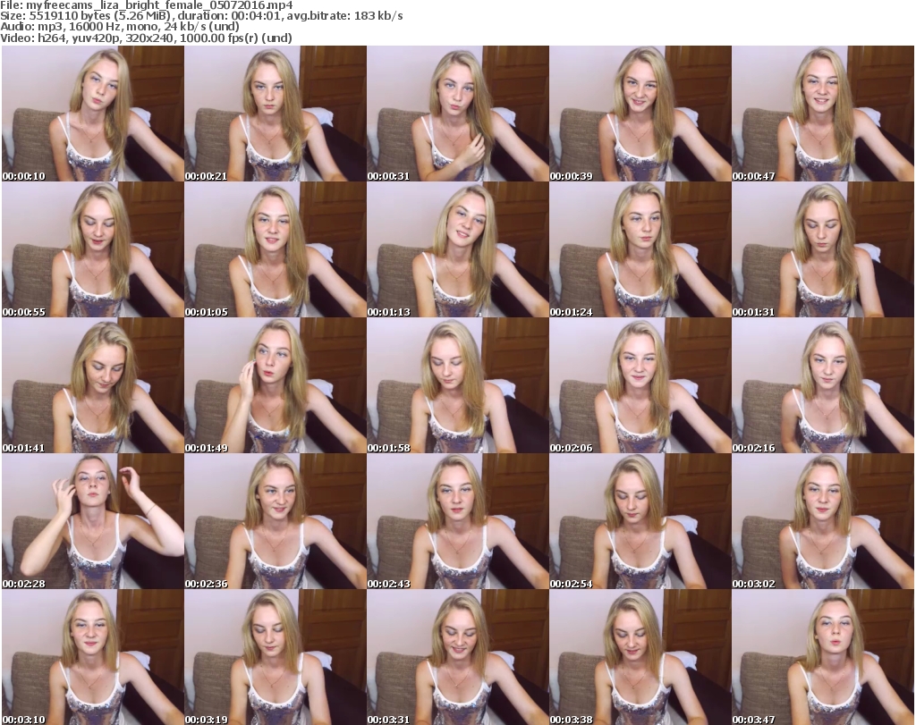
Task: Pick the preview frame at 00:01:49
Action: click(276, 386)
